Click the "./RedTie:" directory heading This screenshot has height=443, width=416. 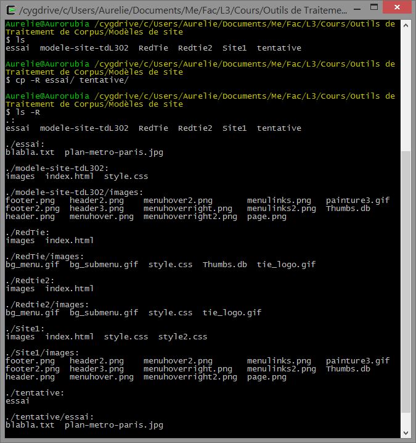[27, 233]
